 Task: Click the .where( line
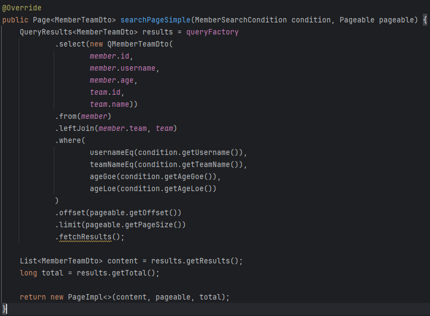(70, 141)
